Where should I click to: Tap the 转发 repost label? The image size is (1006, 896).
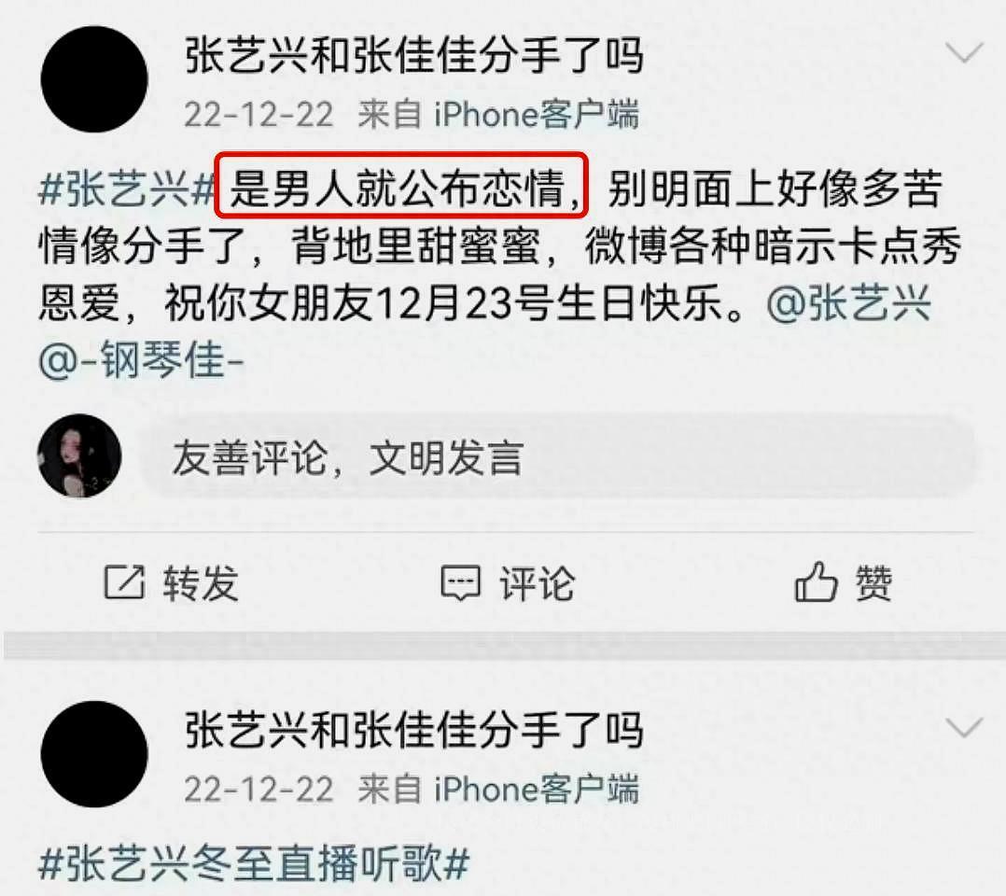point(201,583)
